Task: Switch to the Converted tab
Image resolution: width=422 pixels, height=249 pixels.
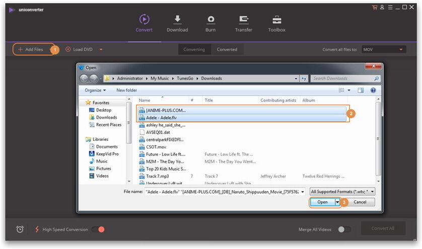Action: [x=227, y=49]
